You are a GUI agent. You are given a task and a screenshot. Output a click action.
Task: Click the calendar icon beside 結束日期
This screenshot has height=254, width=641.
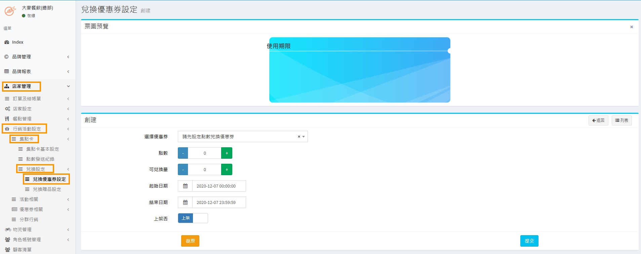pos(185,202)
